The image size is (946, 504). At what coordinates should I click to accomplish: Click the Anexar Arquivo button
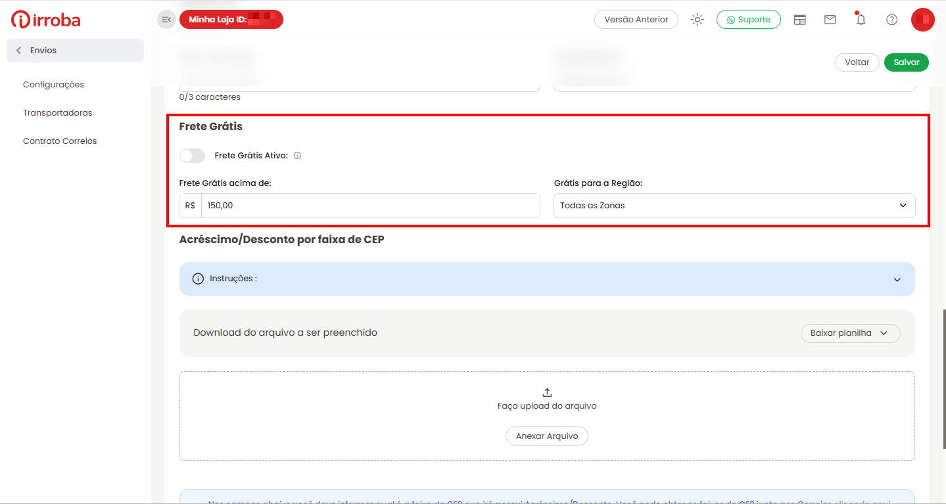coord(547,436)
